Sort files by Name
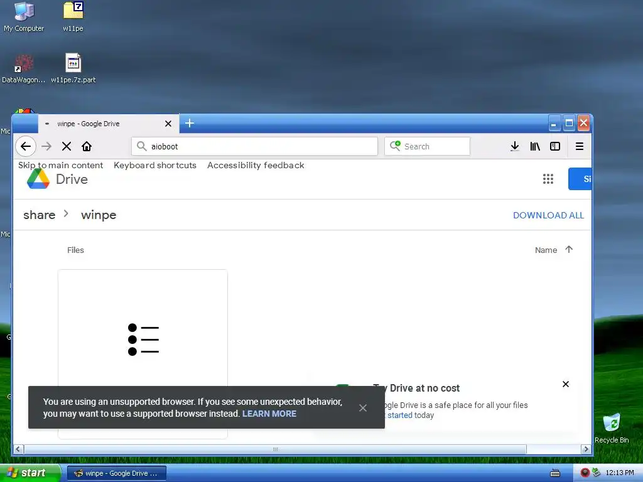 [546, 250]
